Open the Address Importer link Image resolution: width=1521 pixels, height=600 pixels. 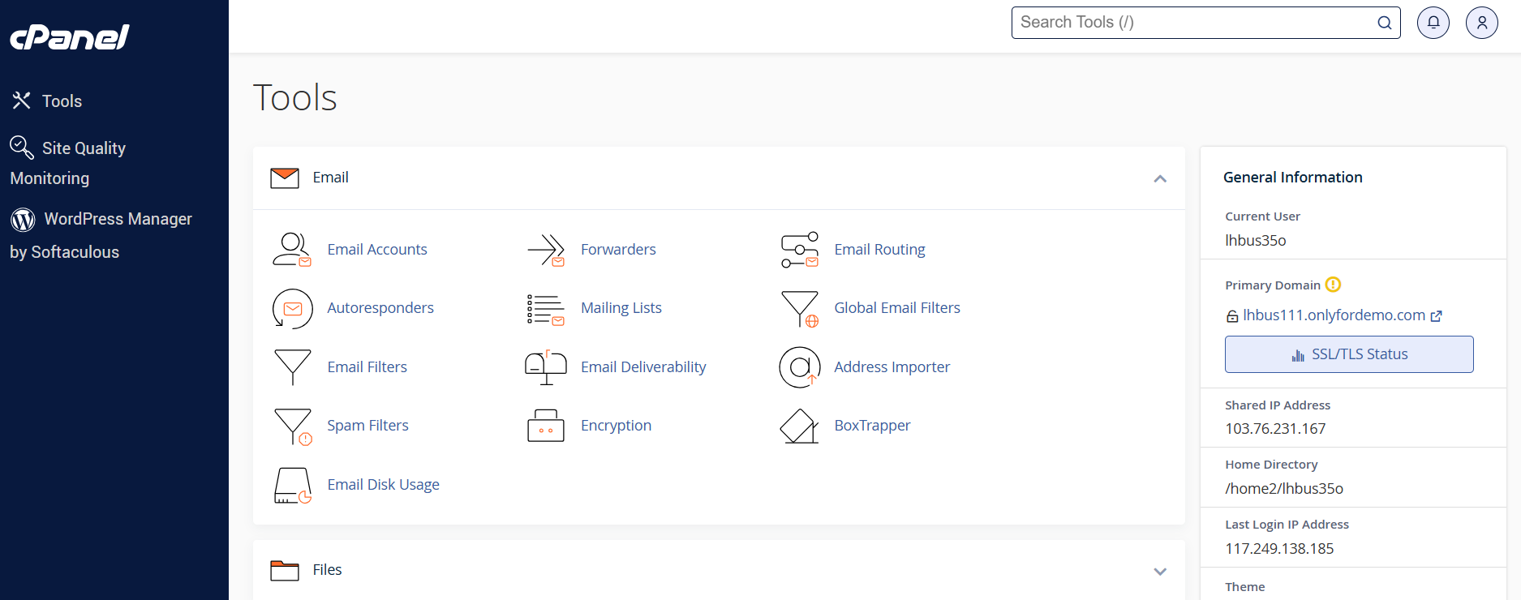pos(892,367)
